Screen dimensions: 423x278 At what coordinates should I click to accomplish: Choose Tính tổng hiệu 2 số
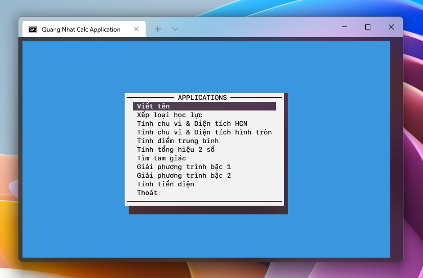coord(176,150)
